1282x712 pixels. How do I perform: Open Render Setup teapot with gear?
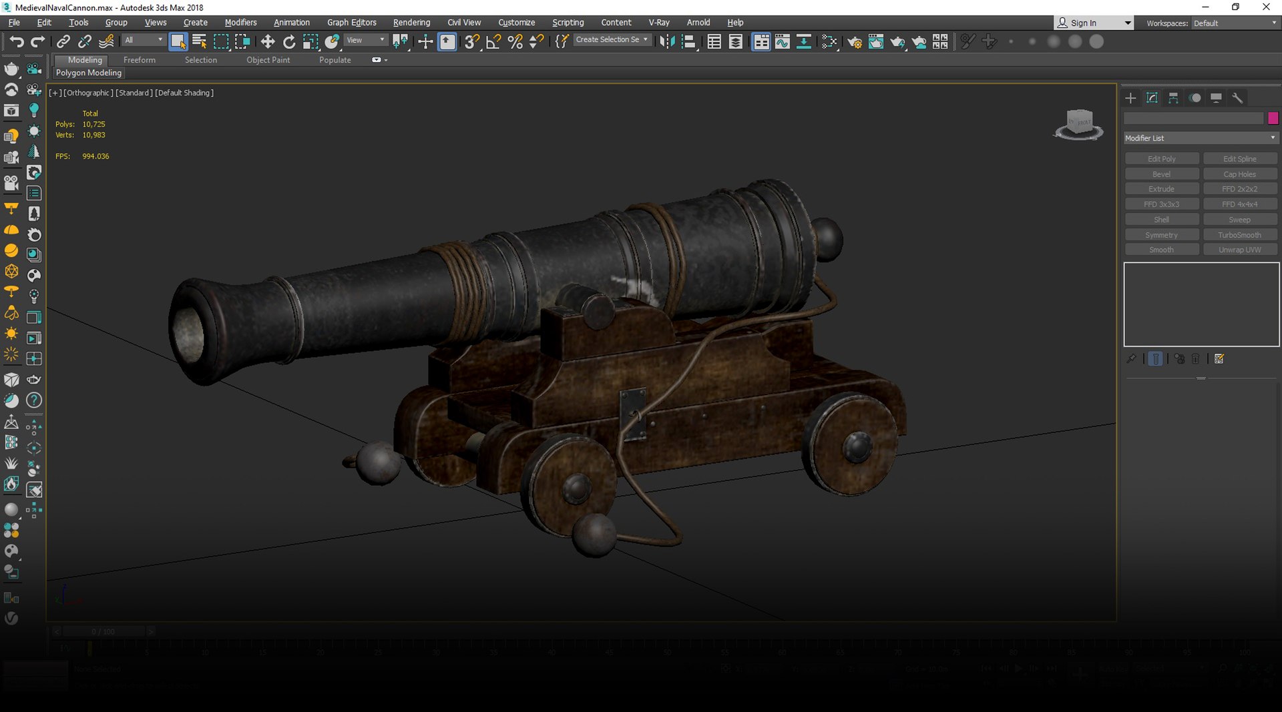(x=854, y=42)
